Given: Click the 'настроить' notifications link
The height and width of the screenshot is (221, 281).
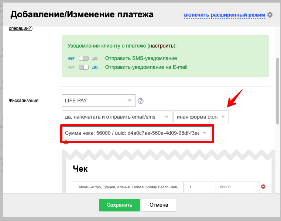Looking at the screenshot, I should click(161, 46).
